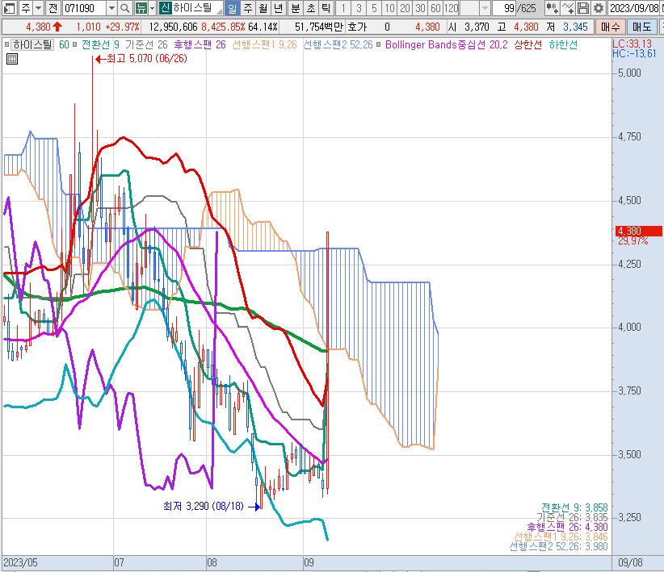664x572 pixels.
Task: Click the 전환선 9 legend label
Action: (x=100, y=44)
